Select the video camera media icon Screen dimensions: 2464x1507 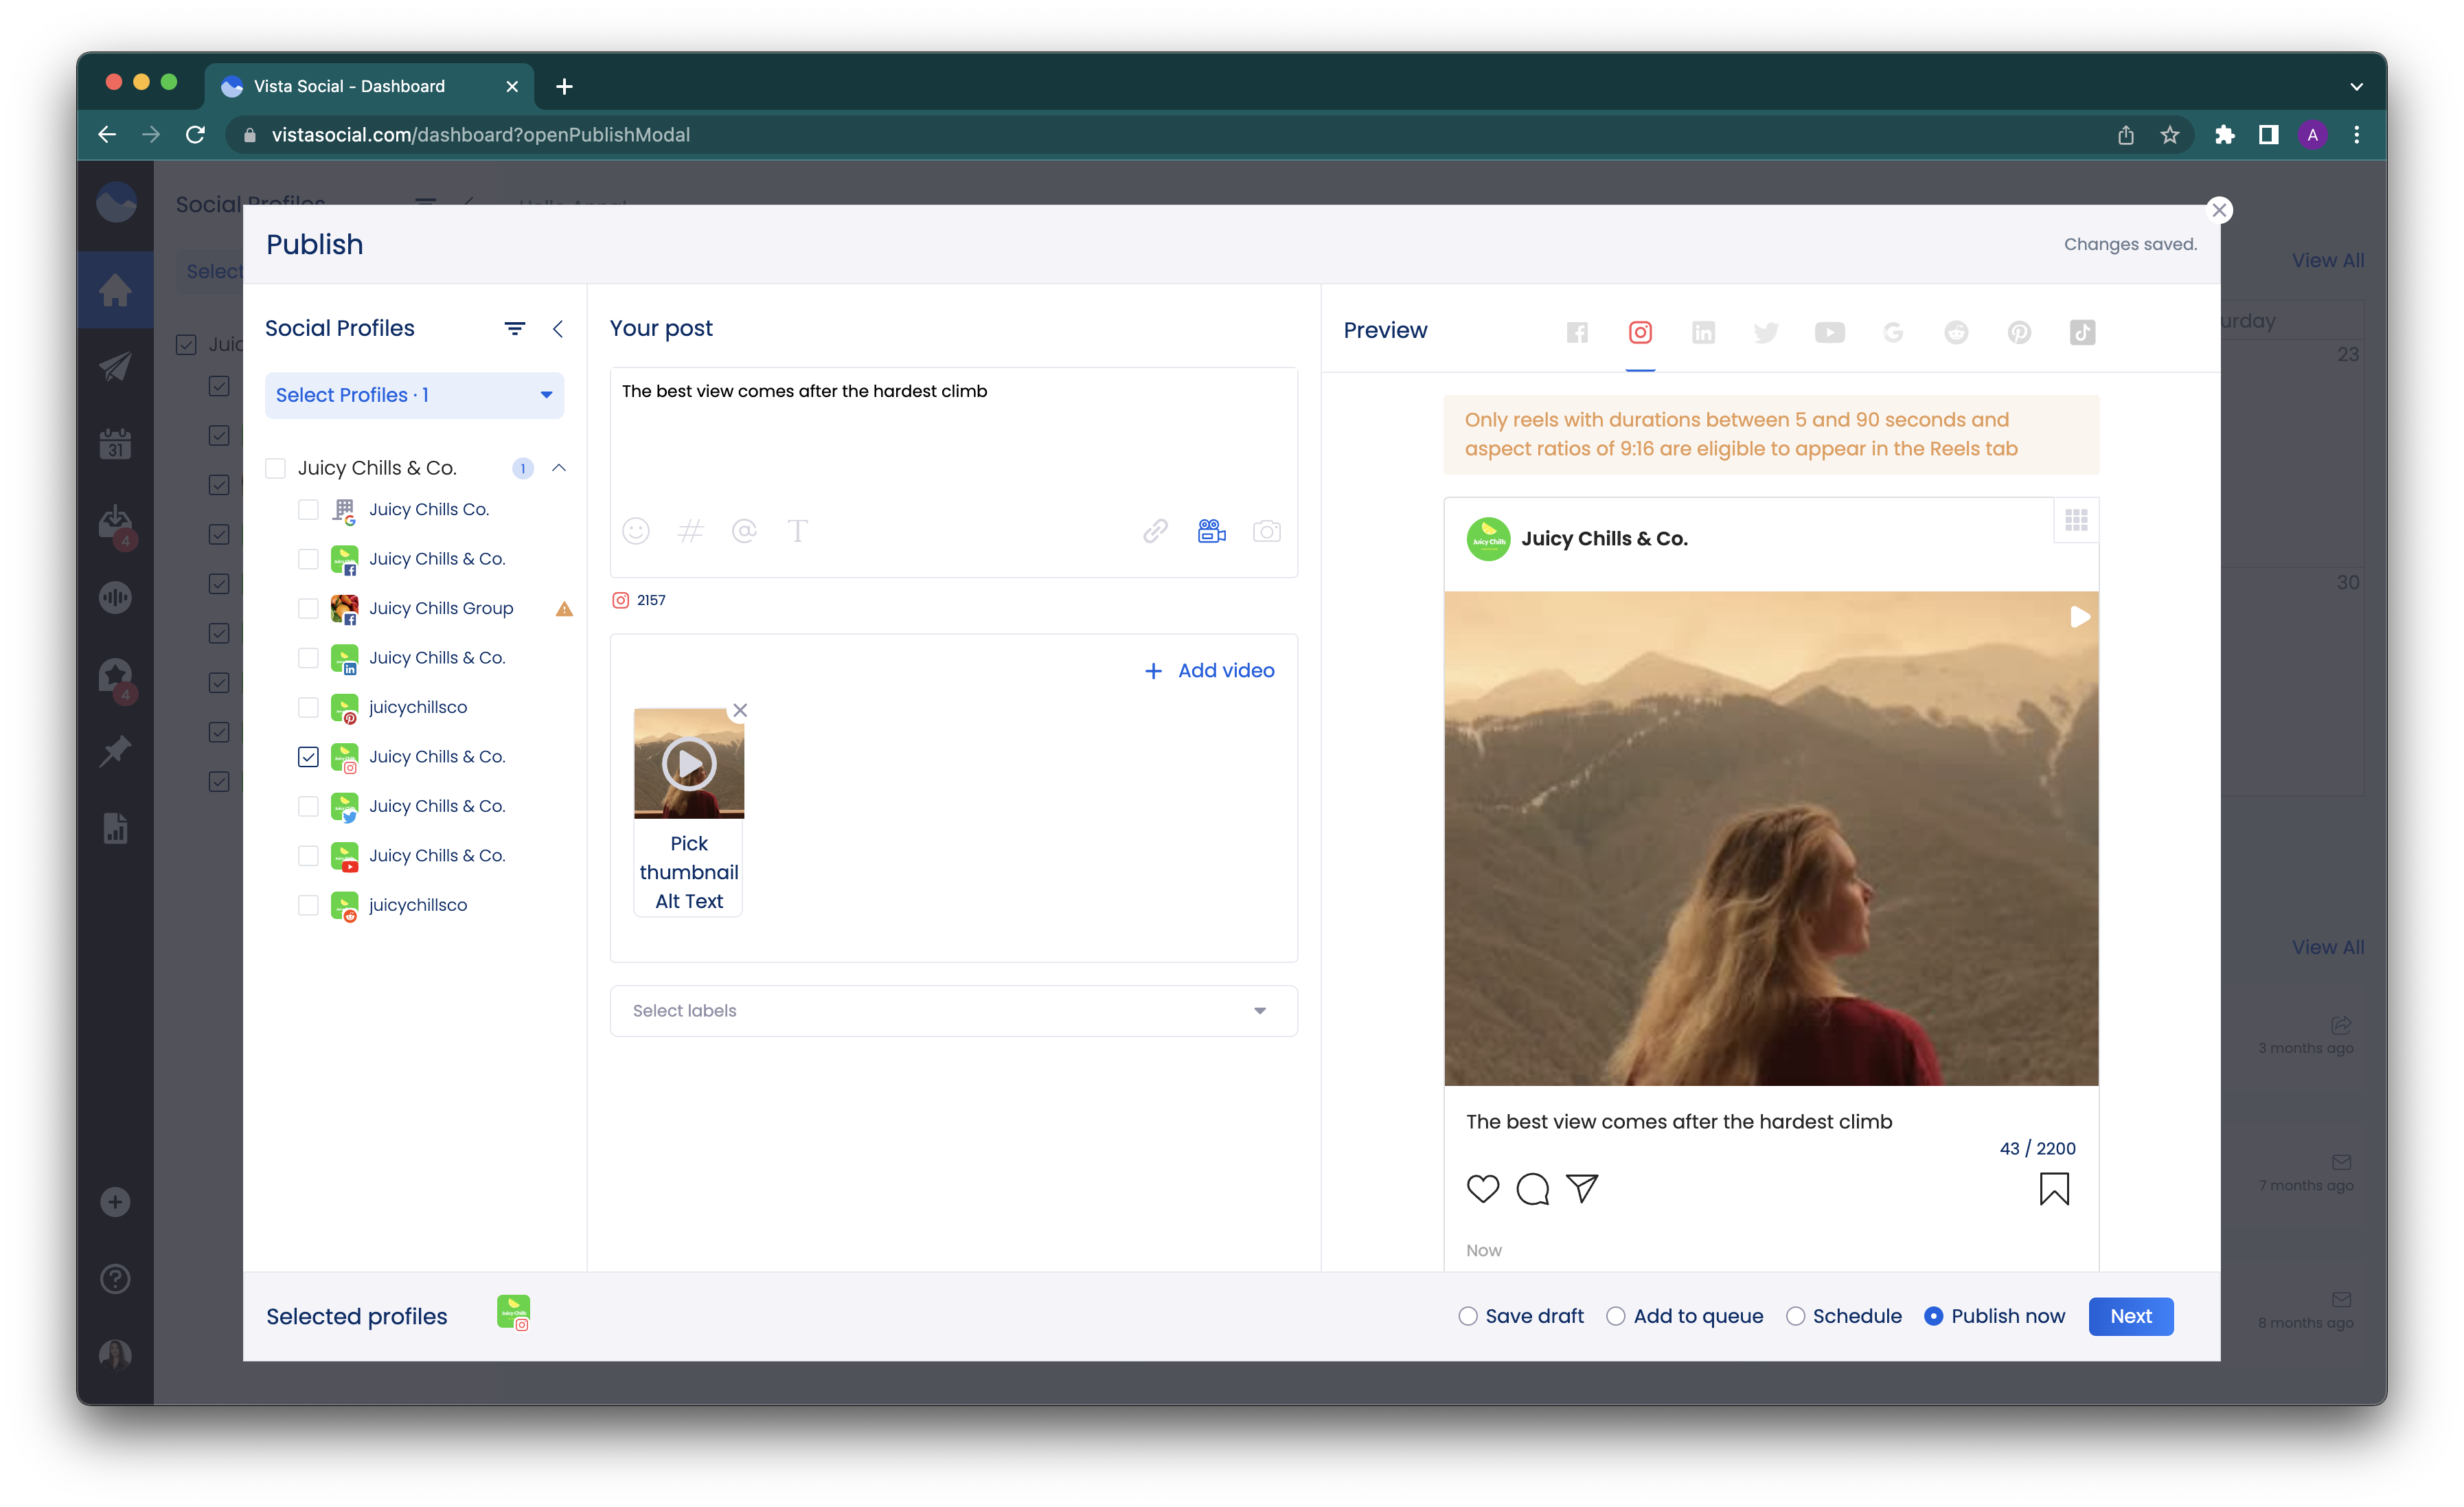point(1211,531)
